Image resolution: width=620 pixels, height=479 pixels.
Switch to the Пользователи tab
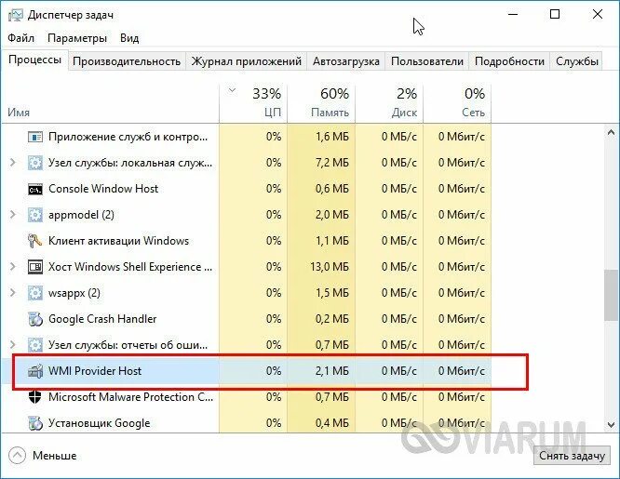click(427, 61)
